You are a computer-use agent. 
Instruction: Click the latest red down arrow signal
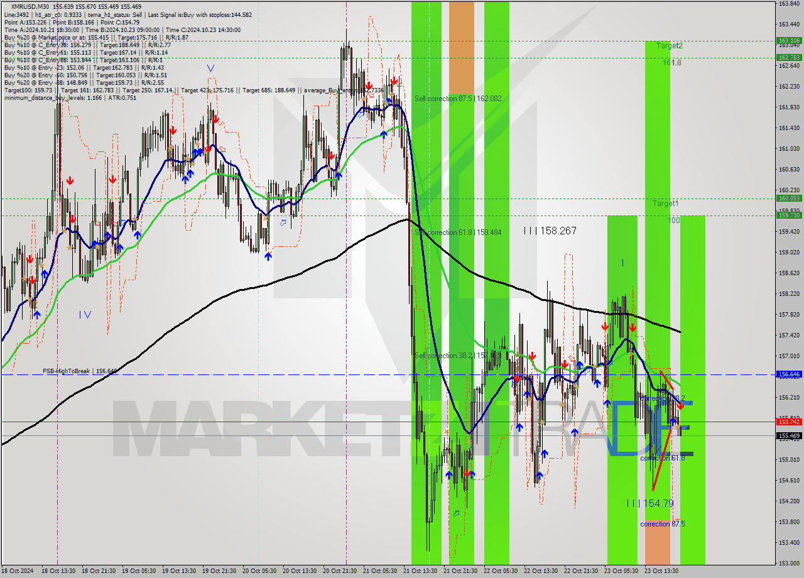click(680, 406)
